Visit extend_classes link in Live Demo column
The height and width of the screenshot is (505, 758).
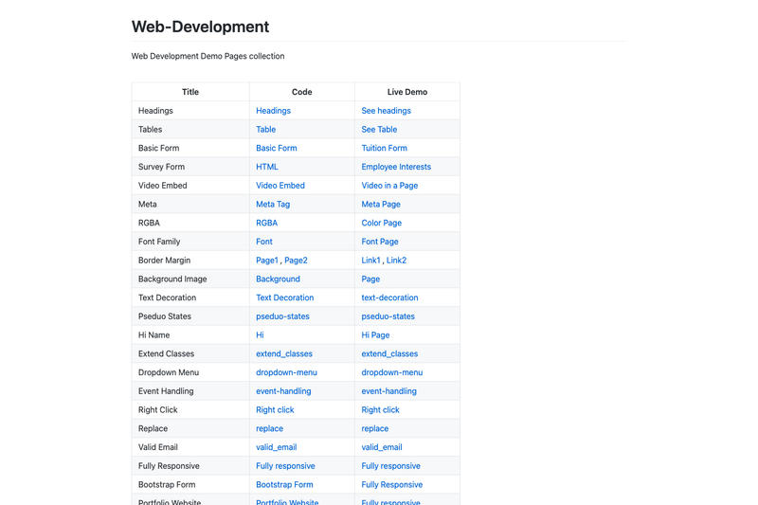(x=389, y=353)
